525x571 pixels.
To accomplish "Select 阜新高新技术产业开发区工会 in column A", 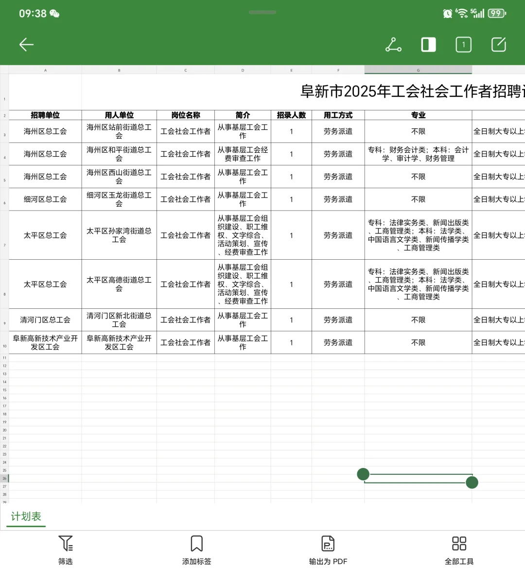I will 46,342.
